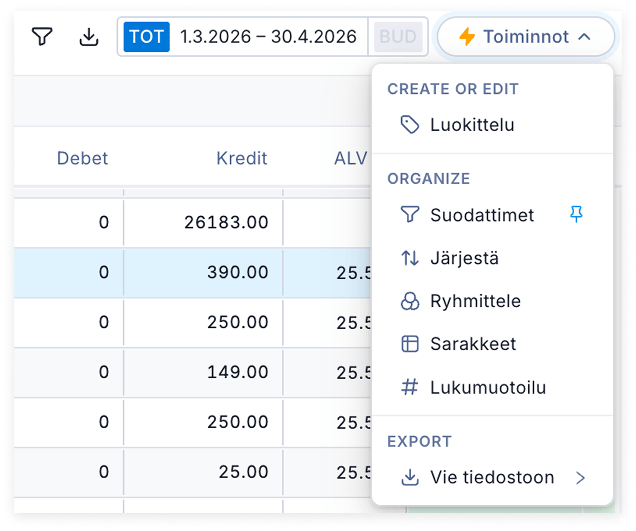
Task: Click the lightning bolt icon on Toiminnot
Action: [x=467, y=37]
